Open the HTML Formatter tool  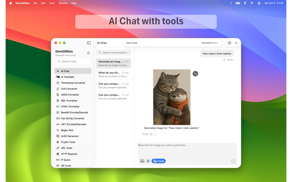[73, 107]
